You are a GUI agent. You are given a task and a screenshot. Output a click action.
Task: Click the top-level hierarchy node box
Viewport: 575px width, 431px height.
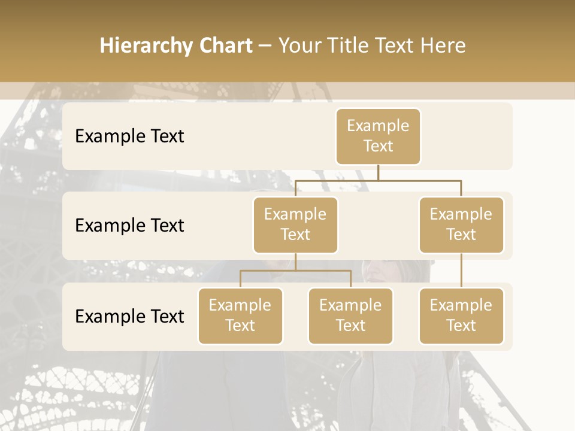point(378,136)
